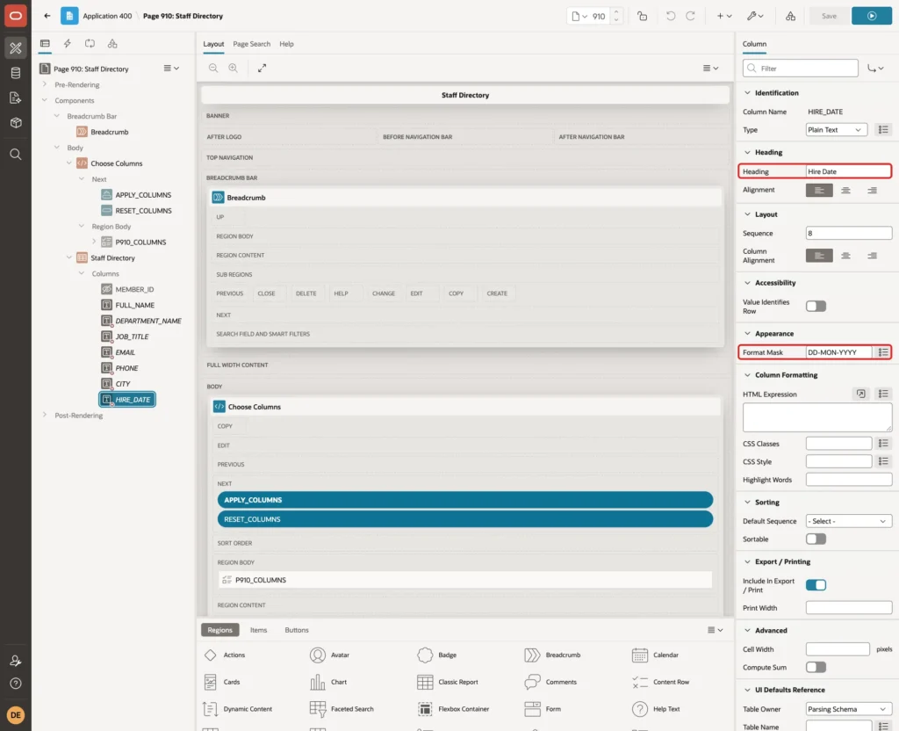Image resolution: width=899 pixels, height=731 pixels.
Task: Zoom in the layout view
Action: pos(234,68)
